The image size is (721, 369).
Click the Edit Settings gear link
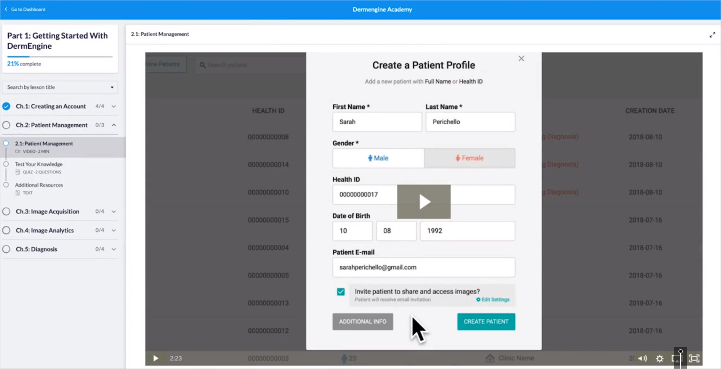pyautogui.click(x=493, y=300)
